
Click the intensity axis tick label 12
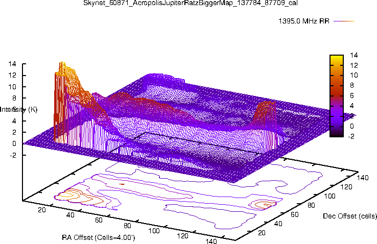pos(12,75)
